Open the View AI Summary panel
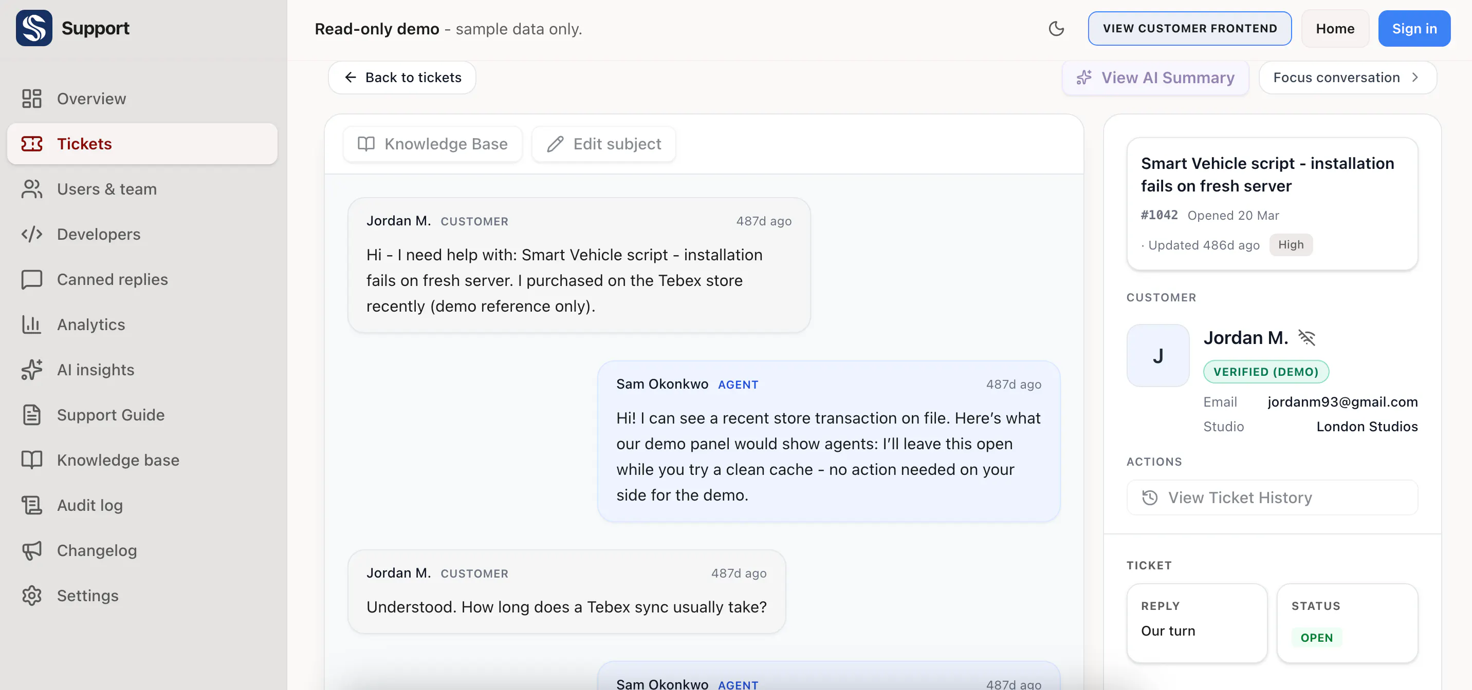Viewport: 1472px width, 690px height. click(x=1155, y=77)
